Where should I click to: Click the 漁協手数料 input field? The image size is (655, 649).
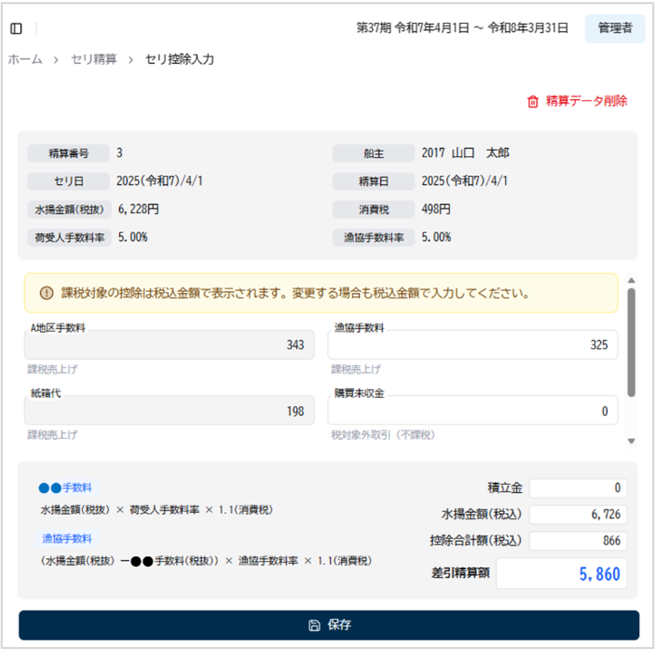[x=472, y=345]
